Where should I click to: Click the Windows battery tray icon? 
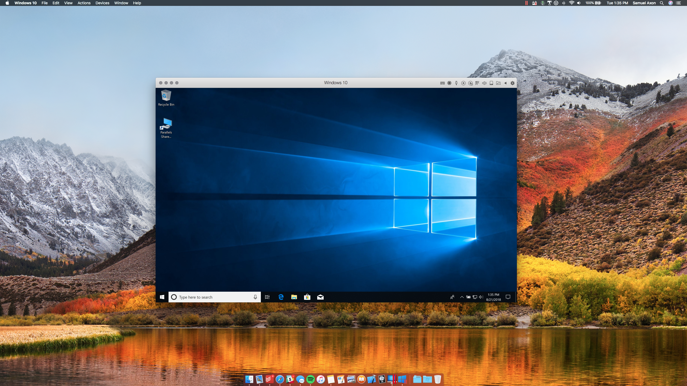(x=468, y=297)
